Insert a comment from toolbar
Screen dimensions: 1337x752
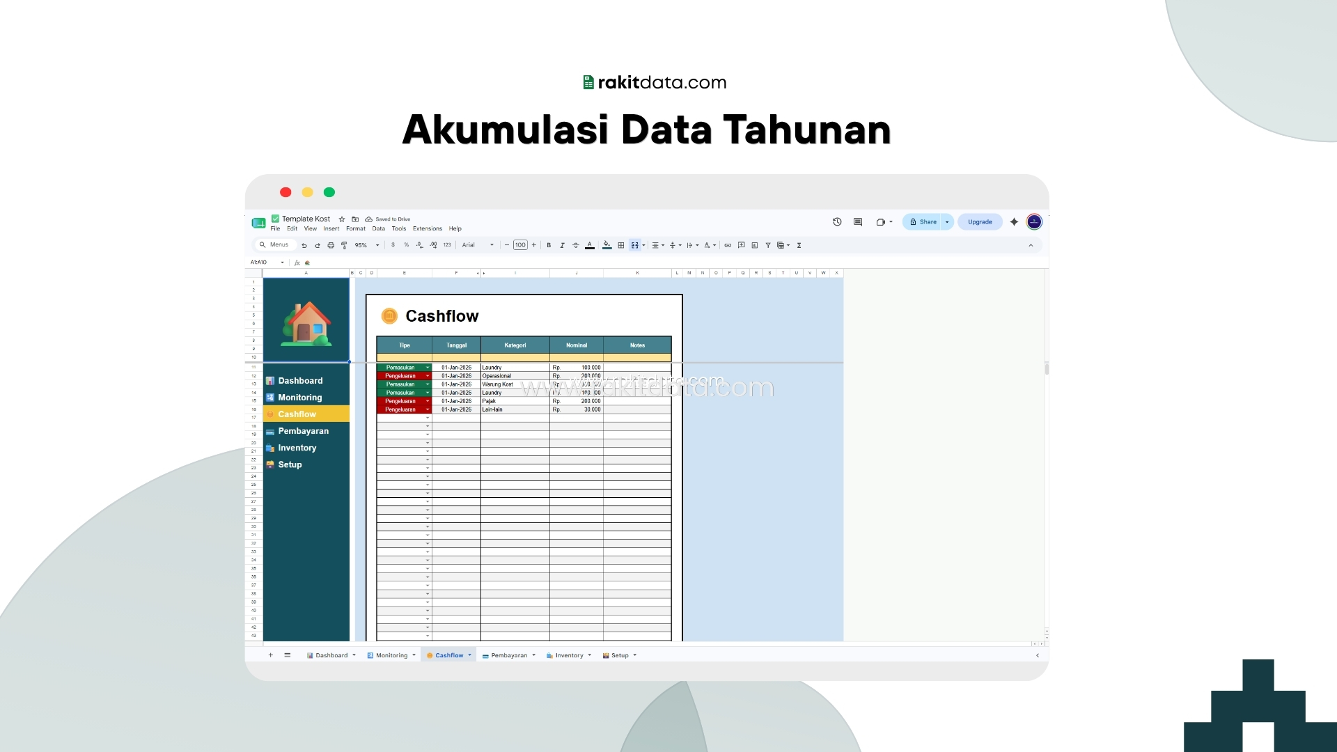pos(742,245)
